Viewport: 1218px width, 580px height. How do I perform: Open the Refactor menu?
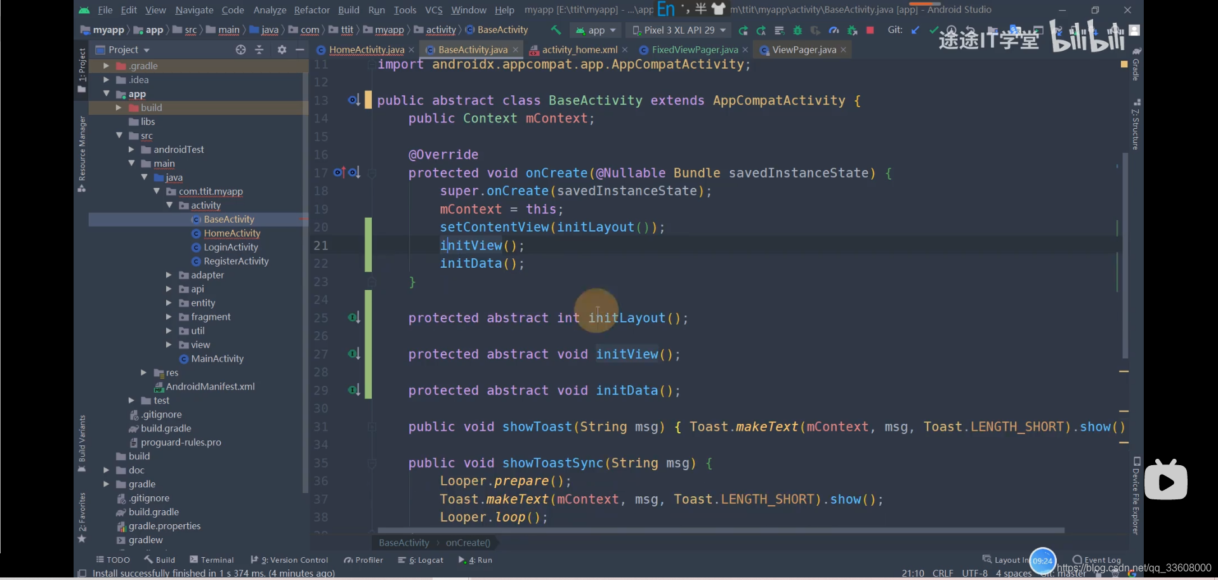pos(311,10)
